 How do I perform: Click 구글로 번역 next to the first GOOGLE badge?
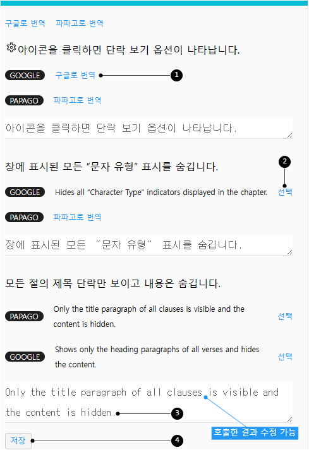coord(75,75)
